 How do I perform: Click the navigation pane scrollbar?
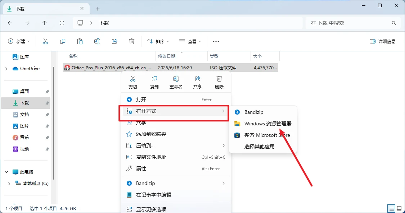(54, 123)
